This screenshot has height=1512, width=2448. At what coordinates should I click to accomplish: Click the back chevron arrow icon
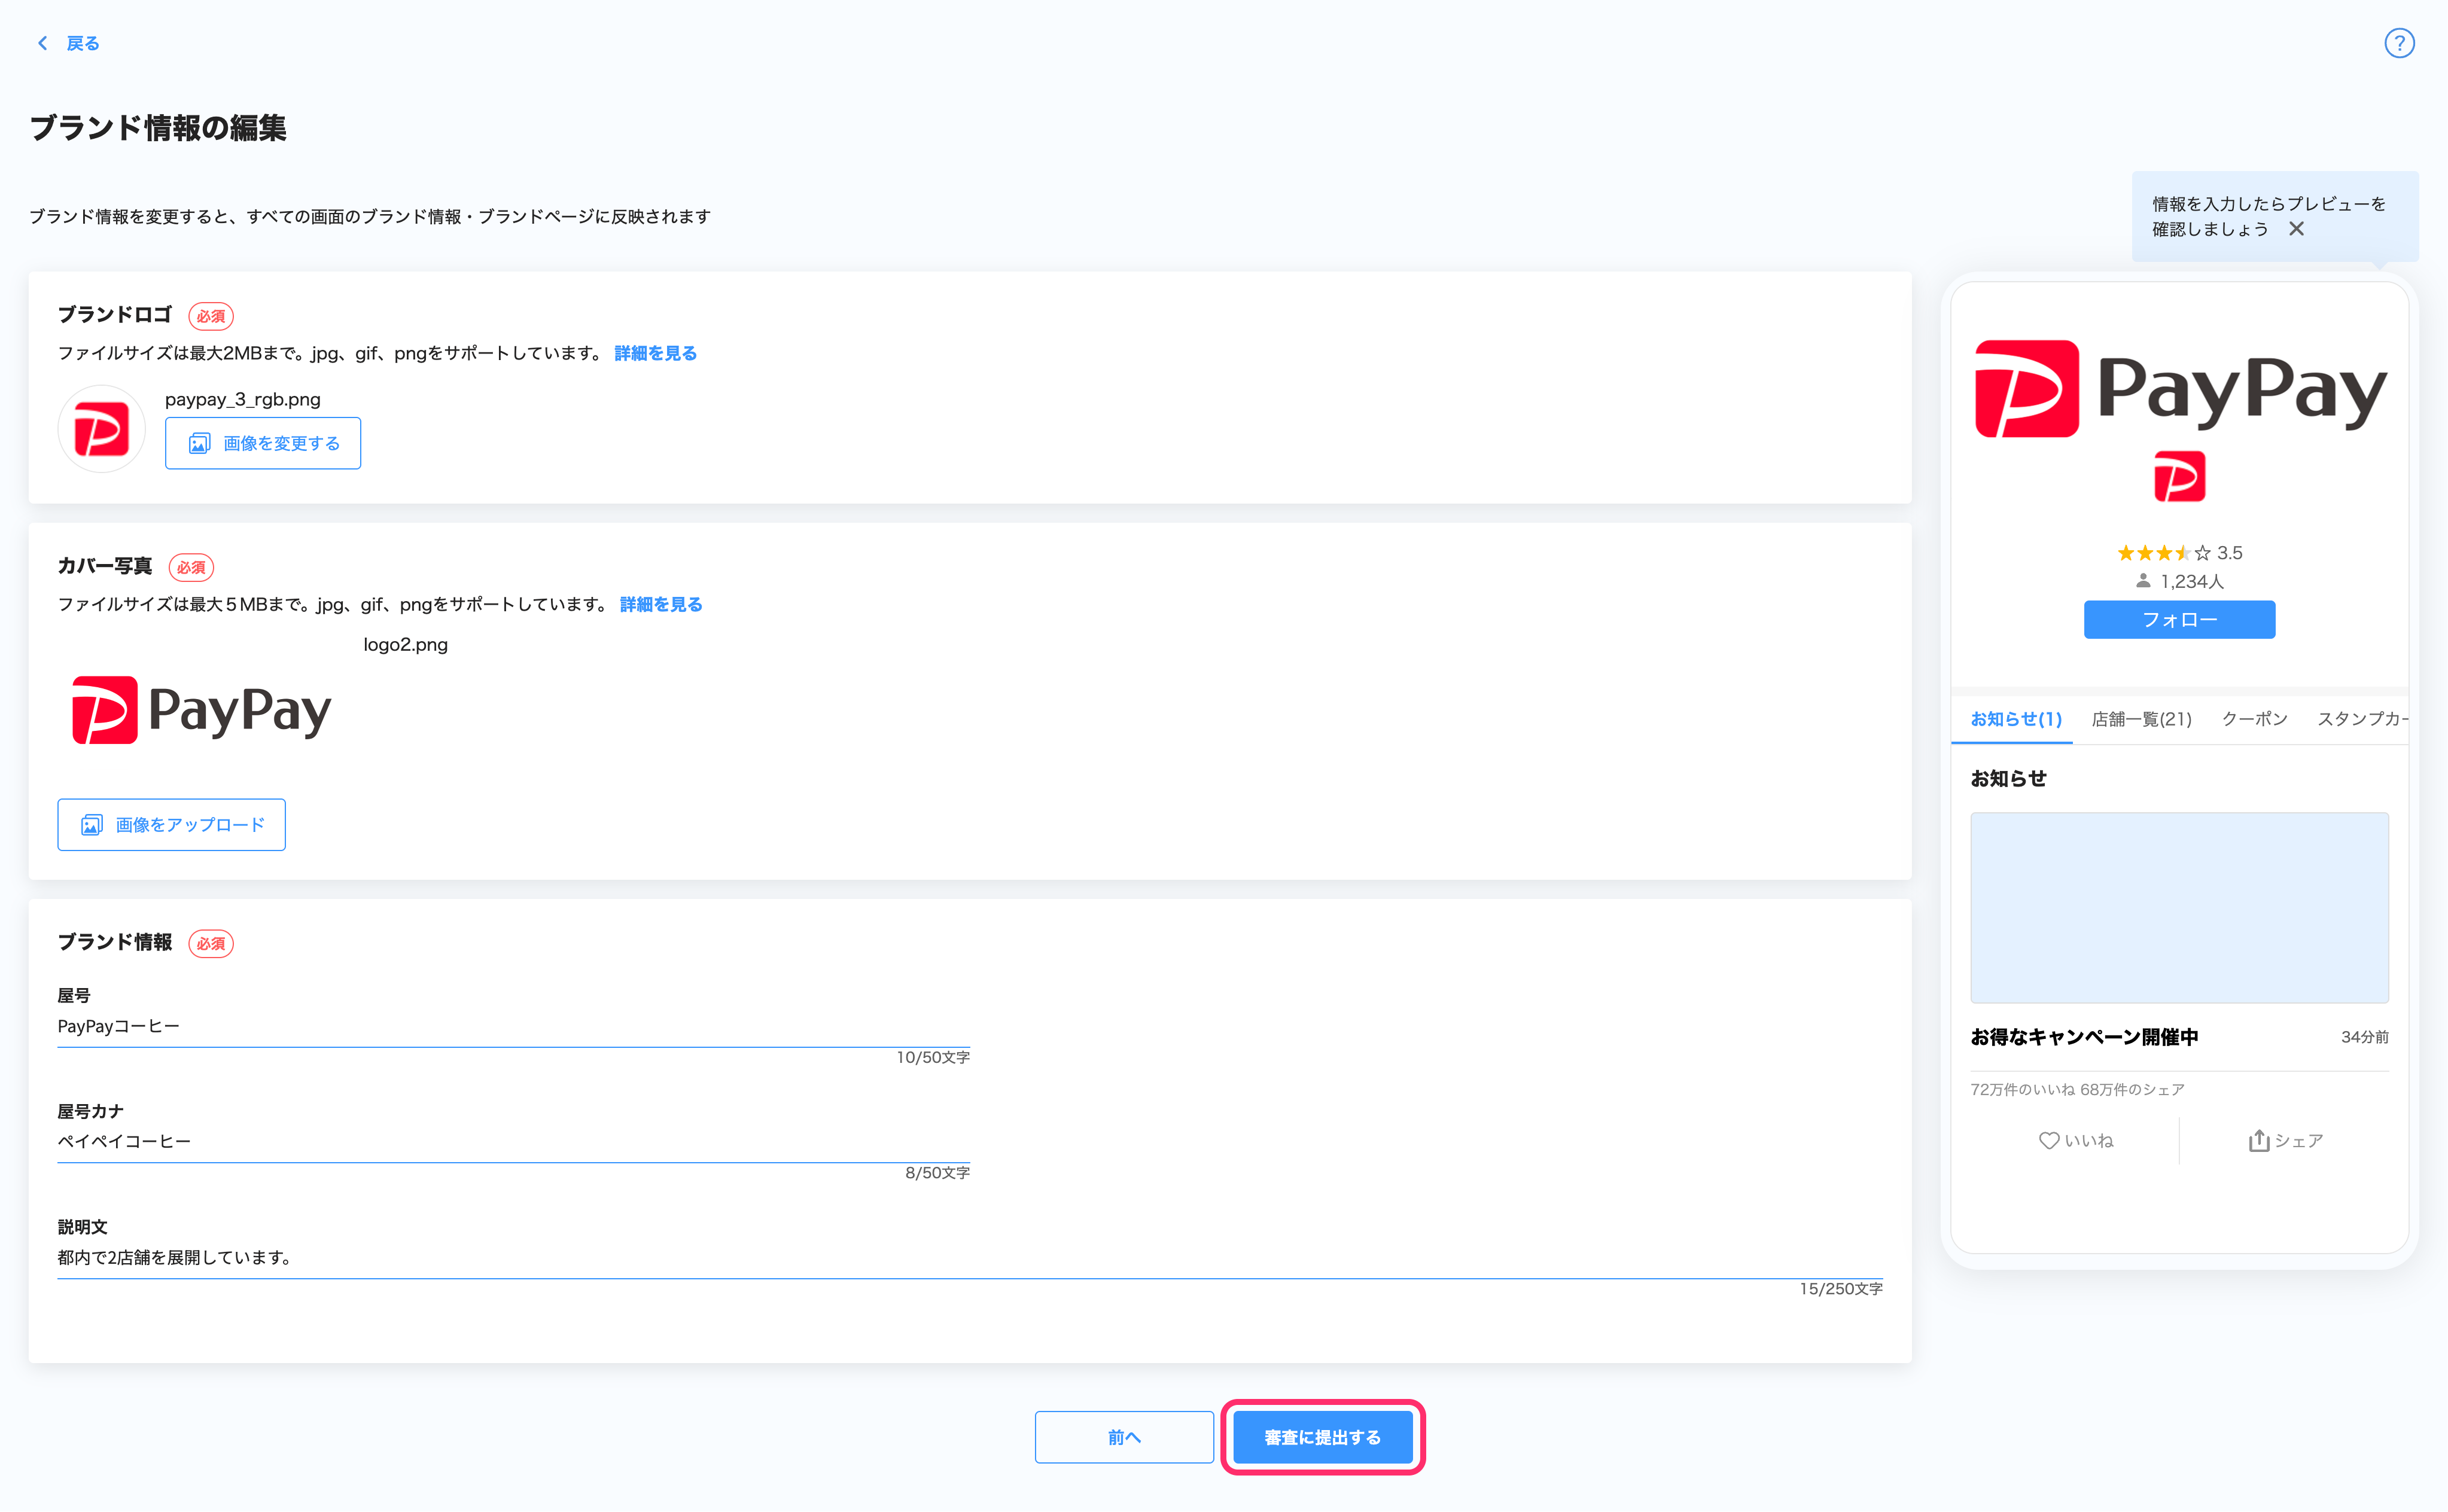click(42, 43)
